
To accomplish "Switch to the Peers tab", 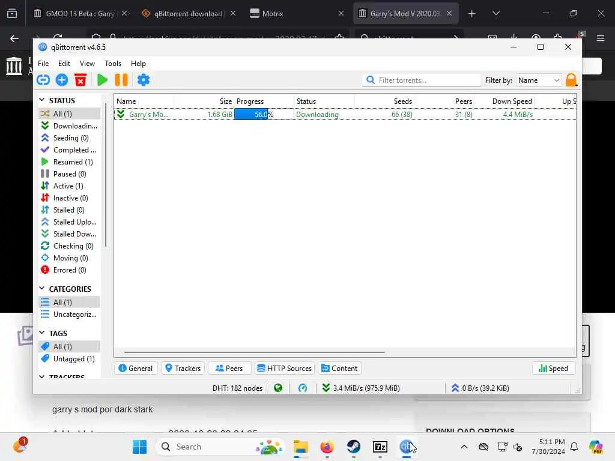I will (x=229, y=369).
